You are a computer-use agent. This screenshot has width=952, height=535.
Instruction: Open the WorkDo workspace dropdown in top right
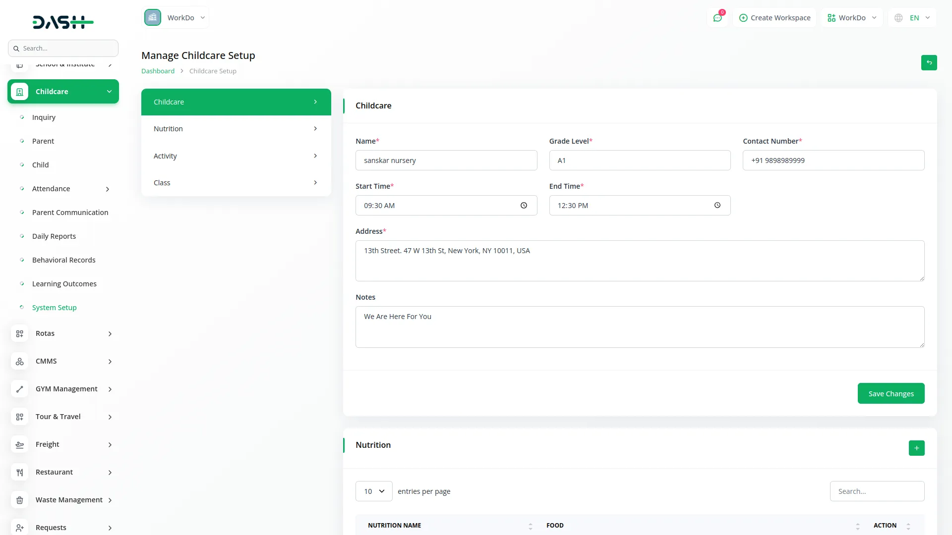[852, 18]
